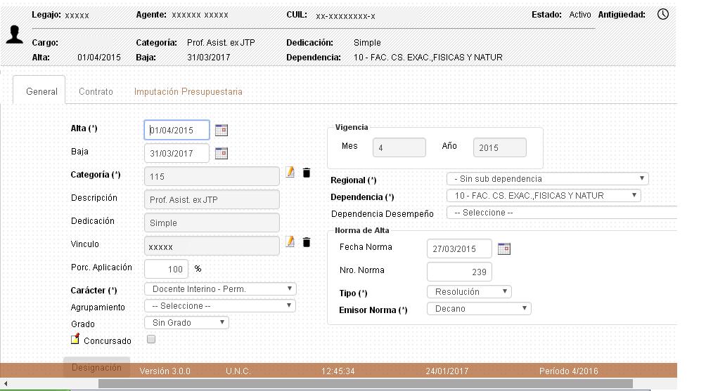Click the Designación button at bottom
Image resolution: width=706 pixels, height=391 pixels.
click(x=96, y=367)
